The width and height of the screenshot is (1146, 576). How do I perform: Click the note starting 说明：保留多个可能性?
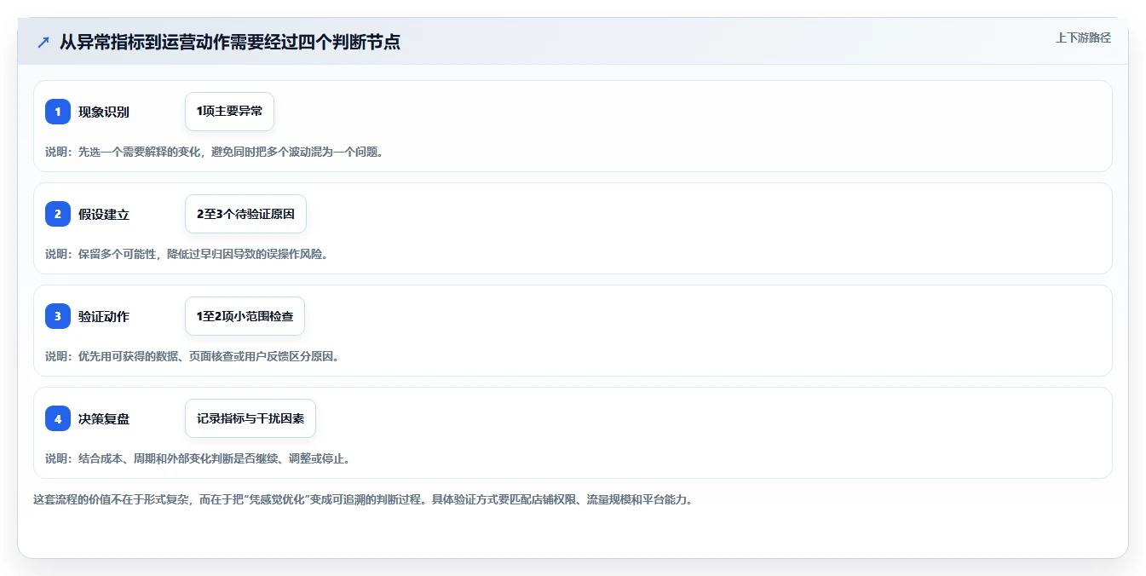(187, 254)
